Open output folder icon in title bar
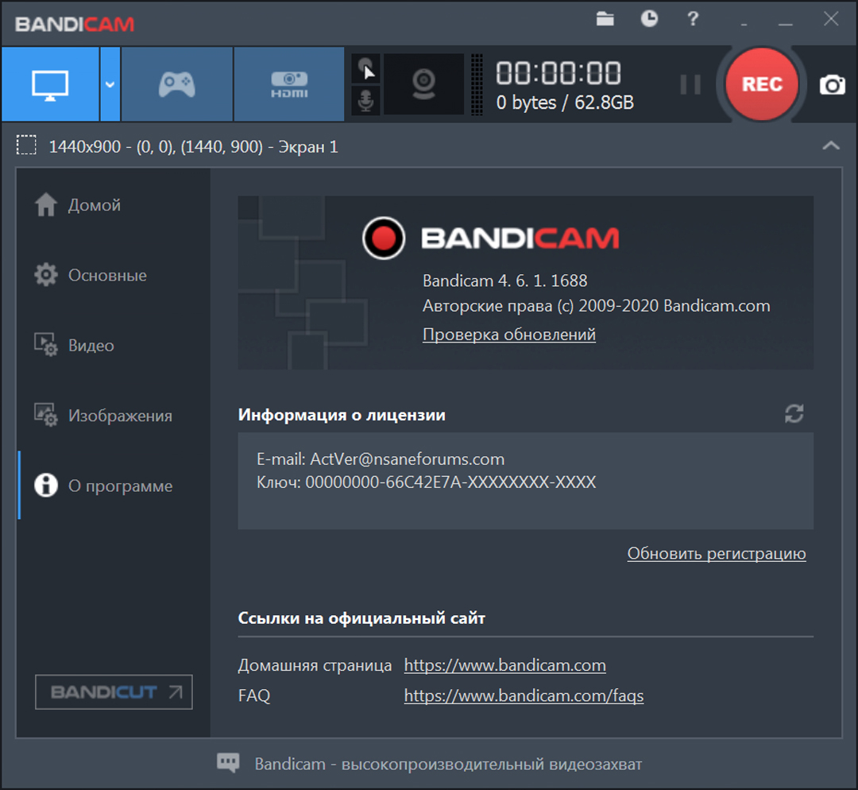This screenshot has width=858, height=790. [605, 19]
